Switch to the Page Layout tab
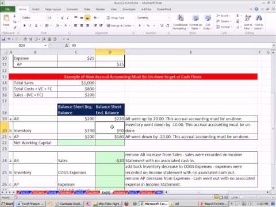 tap(53, 9)
